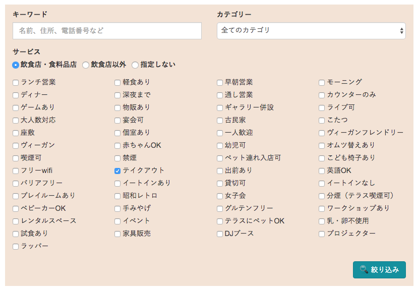Check the バリアフリー option
The width and height of the screenshot is (417, 290).
(x=16, y=184)
